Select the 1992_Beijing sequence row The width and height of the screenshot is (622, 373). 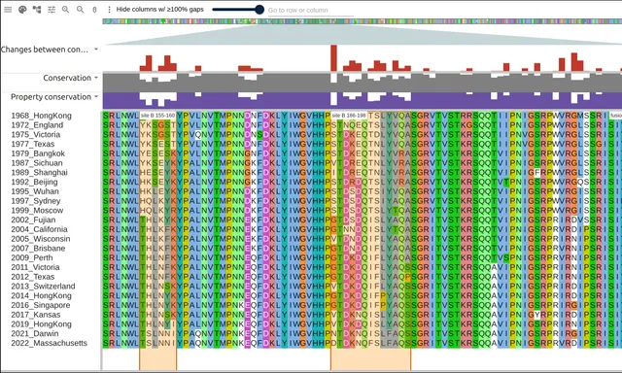pos(34,182)
